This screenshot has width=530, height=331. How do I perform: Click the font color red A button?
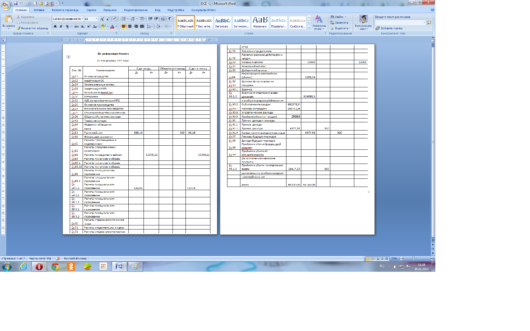tap(112, 26)
